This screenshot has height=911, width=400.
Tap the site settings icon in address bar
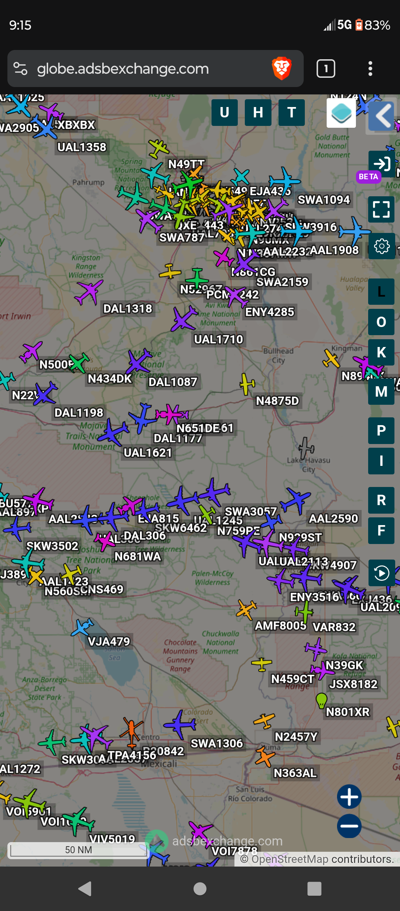click(20, 69)
